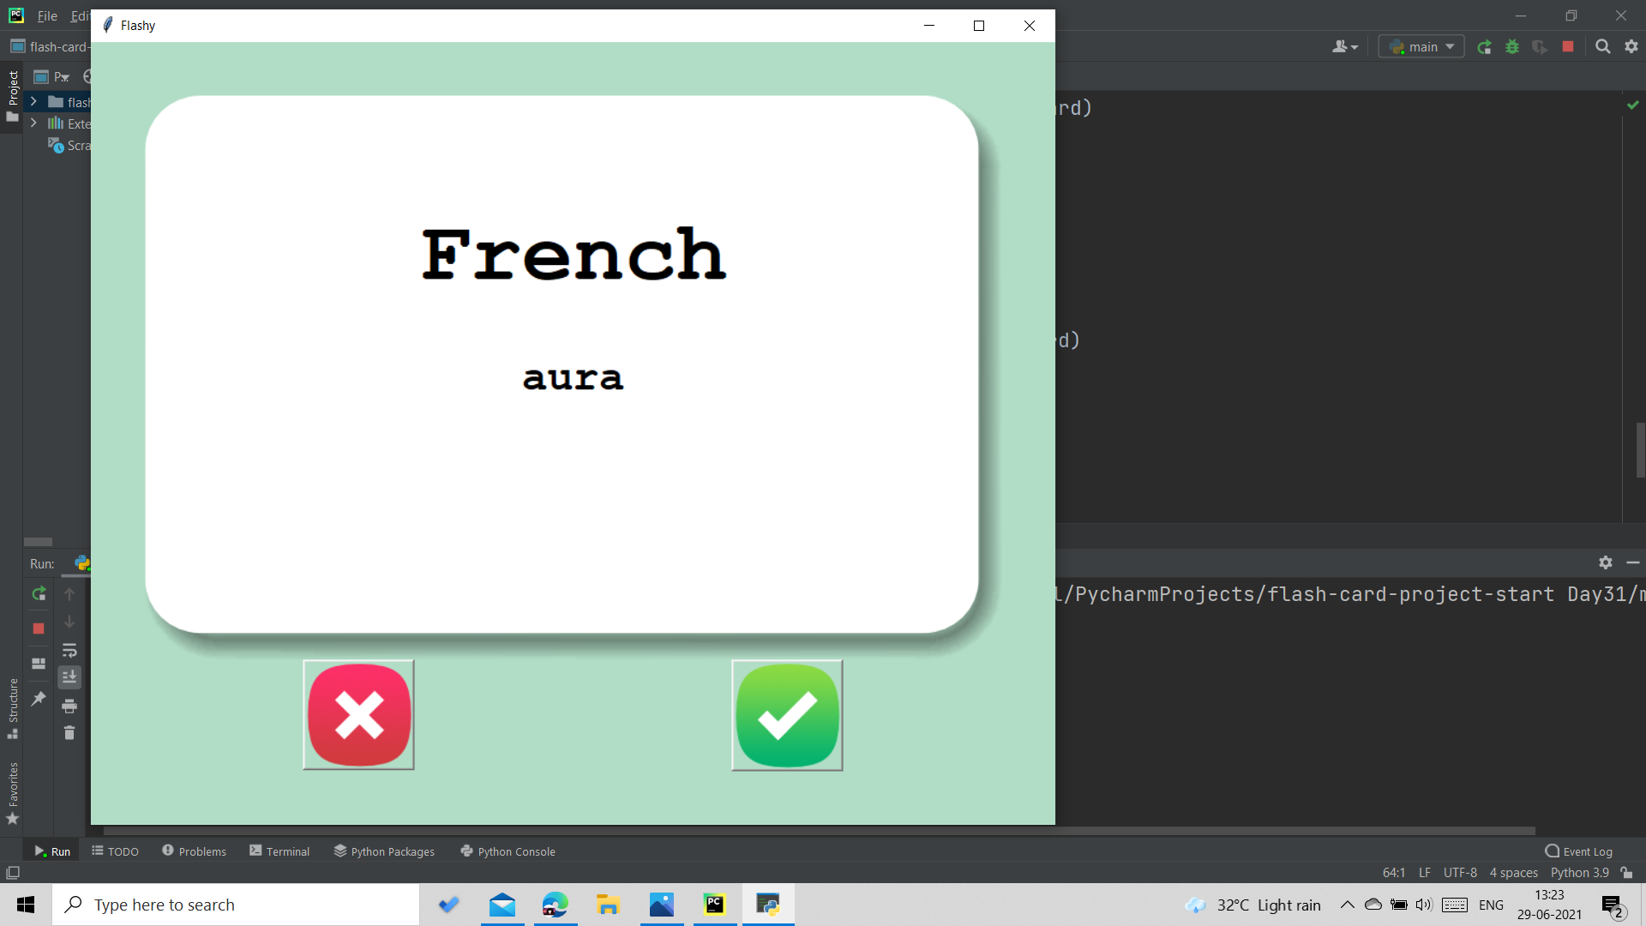
Task: Mark the word 'aura' as unknown with red cross
Action: [358, 714]
